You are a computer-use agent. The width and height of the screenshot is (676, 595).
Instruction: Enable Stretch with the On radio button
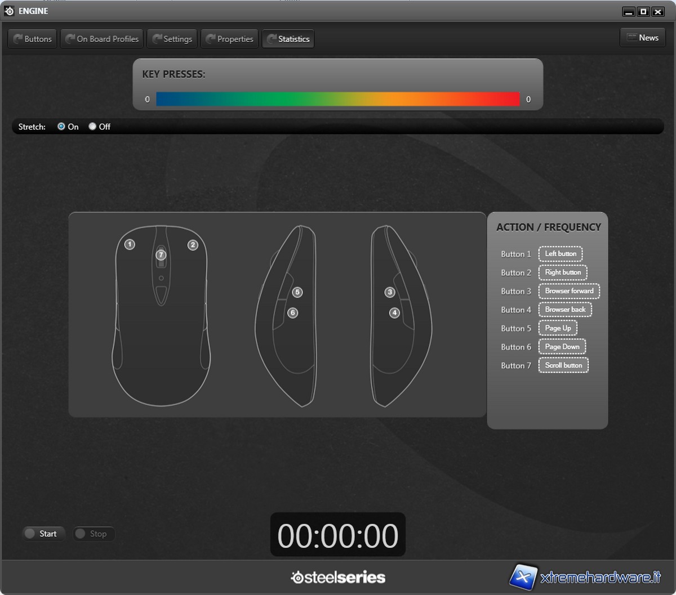(61, 127)
